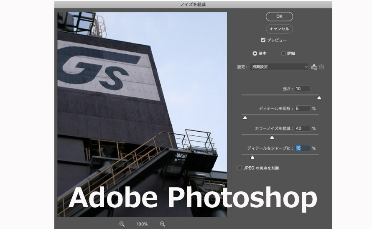Click the カラーノイズを軽減 slider handle

(272, 137)
